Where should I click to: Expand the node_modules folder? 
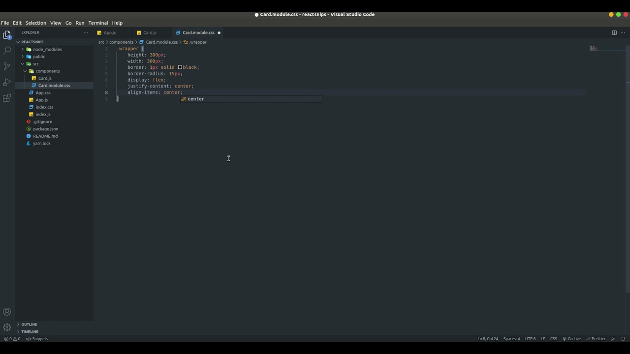(x=54, y=49)
